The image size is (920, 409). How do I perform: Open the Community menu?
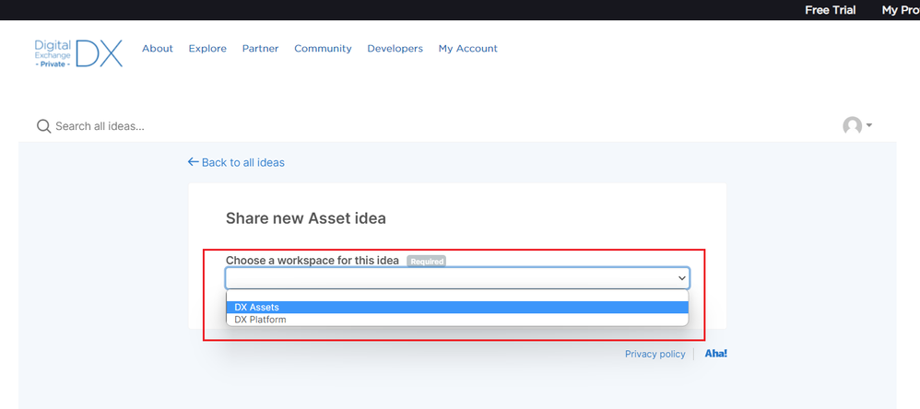click(323, 49)
